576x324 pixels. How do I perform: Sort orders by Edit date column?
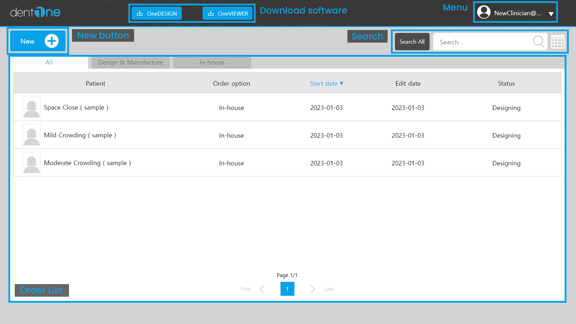click(408, 83)
